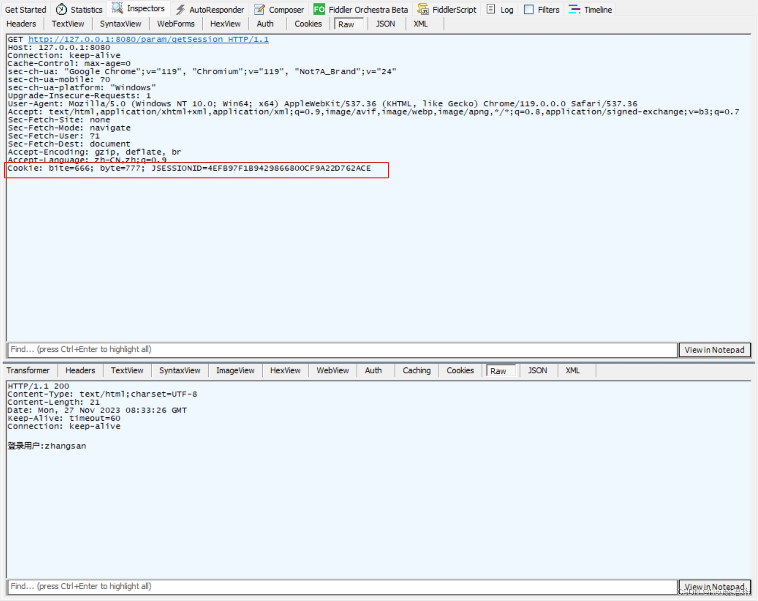Open the response HexView tab
Viewport: 758px width, 601px height.
(x=285, y=370)
